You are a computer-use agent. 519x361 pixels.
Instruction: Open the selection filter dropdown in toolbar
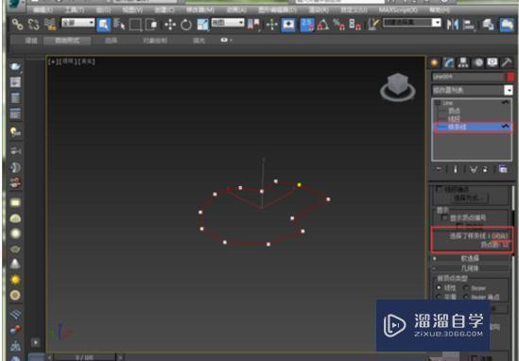(x=78, y=23)
